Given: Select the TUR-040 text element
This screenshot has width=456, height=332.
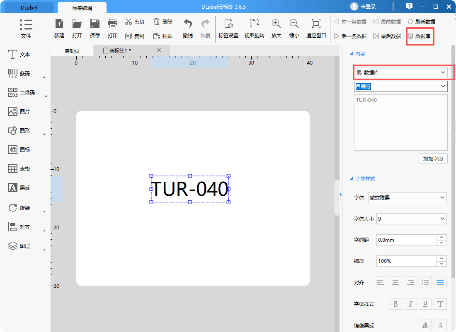Looking at the screenshot, I should tap(190, 189).
